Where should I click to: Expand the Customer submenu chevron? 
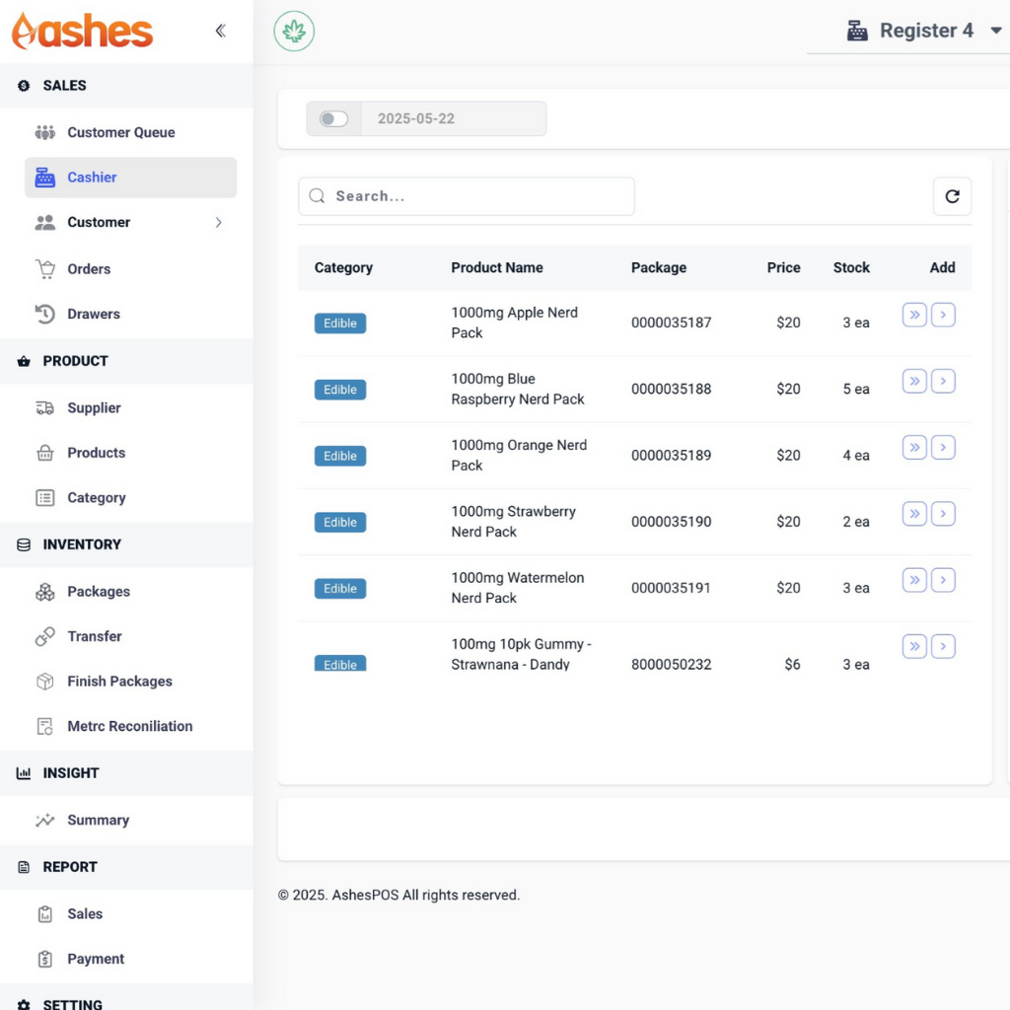coord(218,223)
